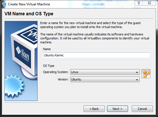Click the Name field containing Ubuntu Karmic
The height and width of the screenshot is (117, 158).
tap(97, 55)
